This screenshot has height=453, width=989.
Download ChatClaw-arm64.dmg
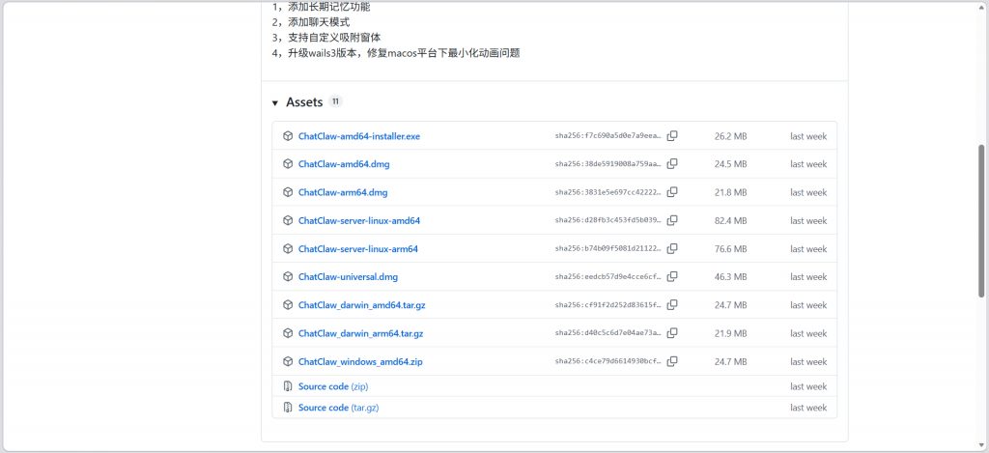343,192
